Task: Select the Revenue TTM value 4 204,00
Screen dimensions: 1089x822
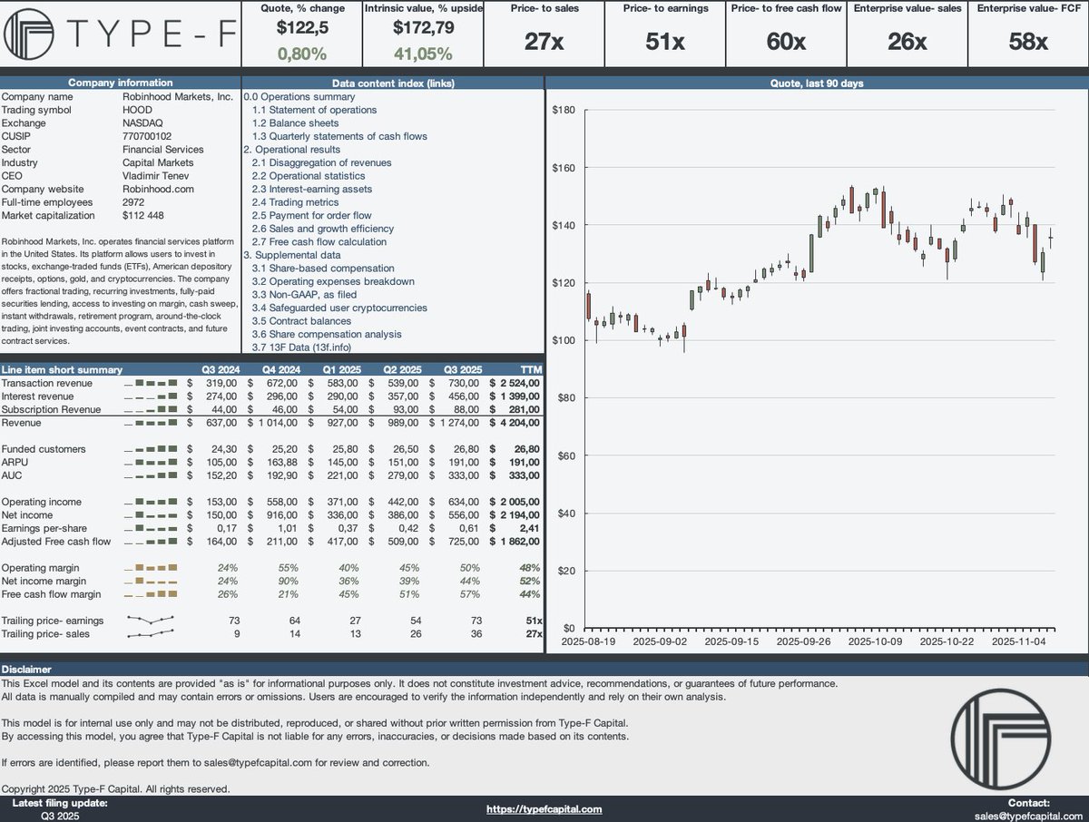Action: pyautogui.click(x=520, y=423)
